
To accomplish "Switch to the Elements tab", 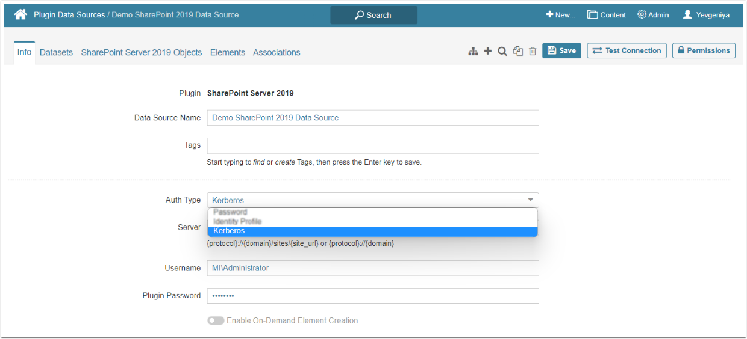I will [228, 52].
